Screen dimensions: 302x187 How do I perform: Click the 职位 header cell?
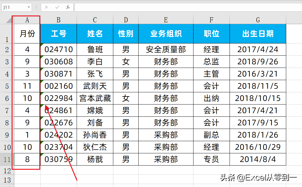211,34
